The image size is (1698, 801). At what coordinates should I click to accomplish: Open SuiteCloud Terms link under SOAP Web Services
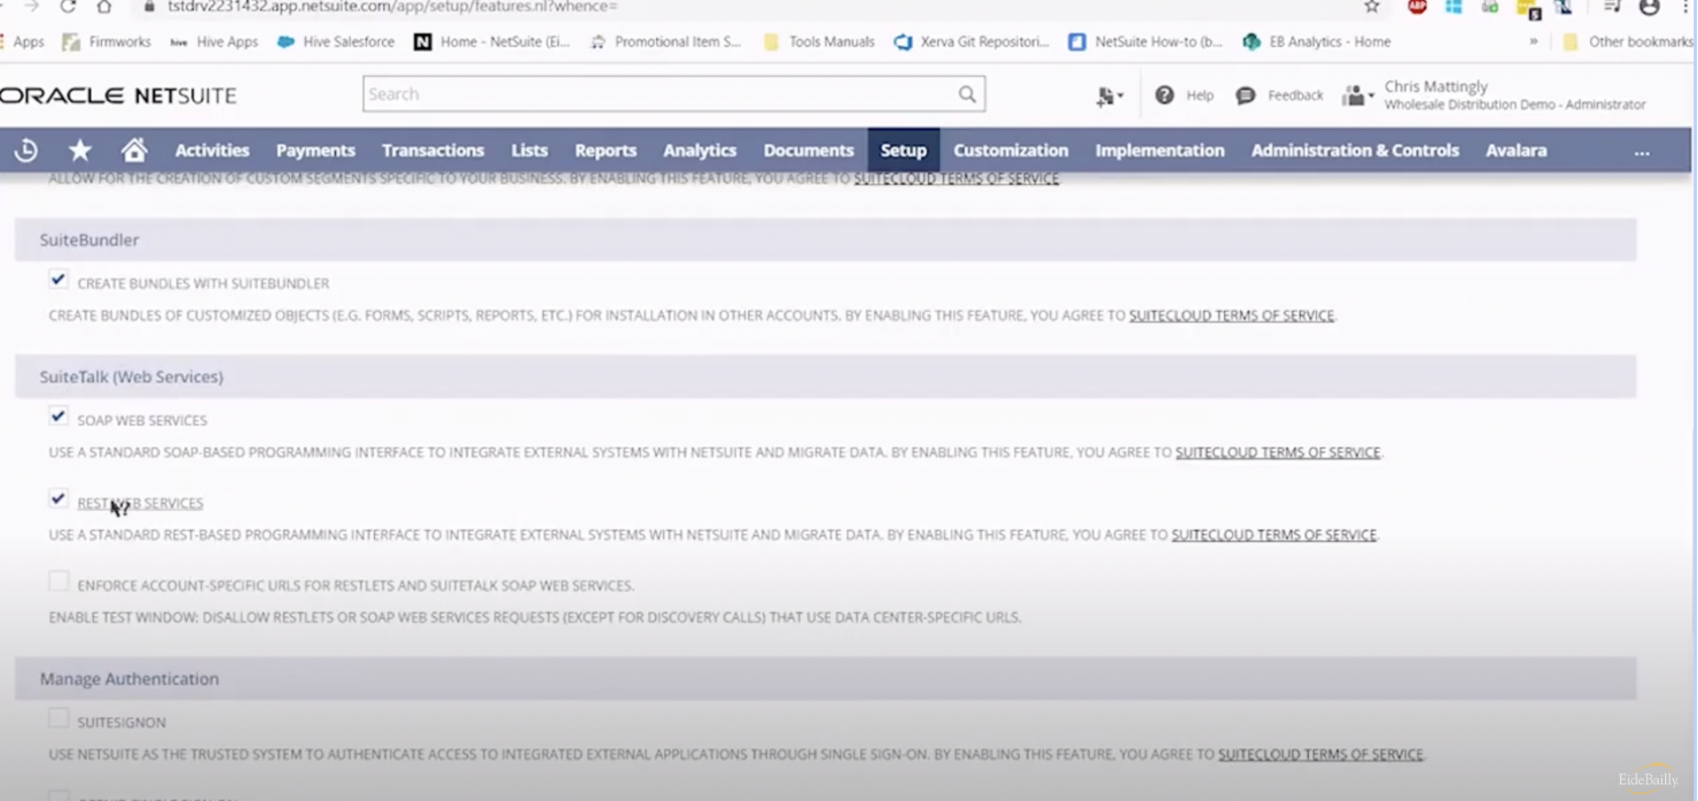point(1278,453)
